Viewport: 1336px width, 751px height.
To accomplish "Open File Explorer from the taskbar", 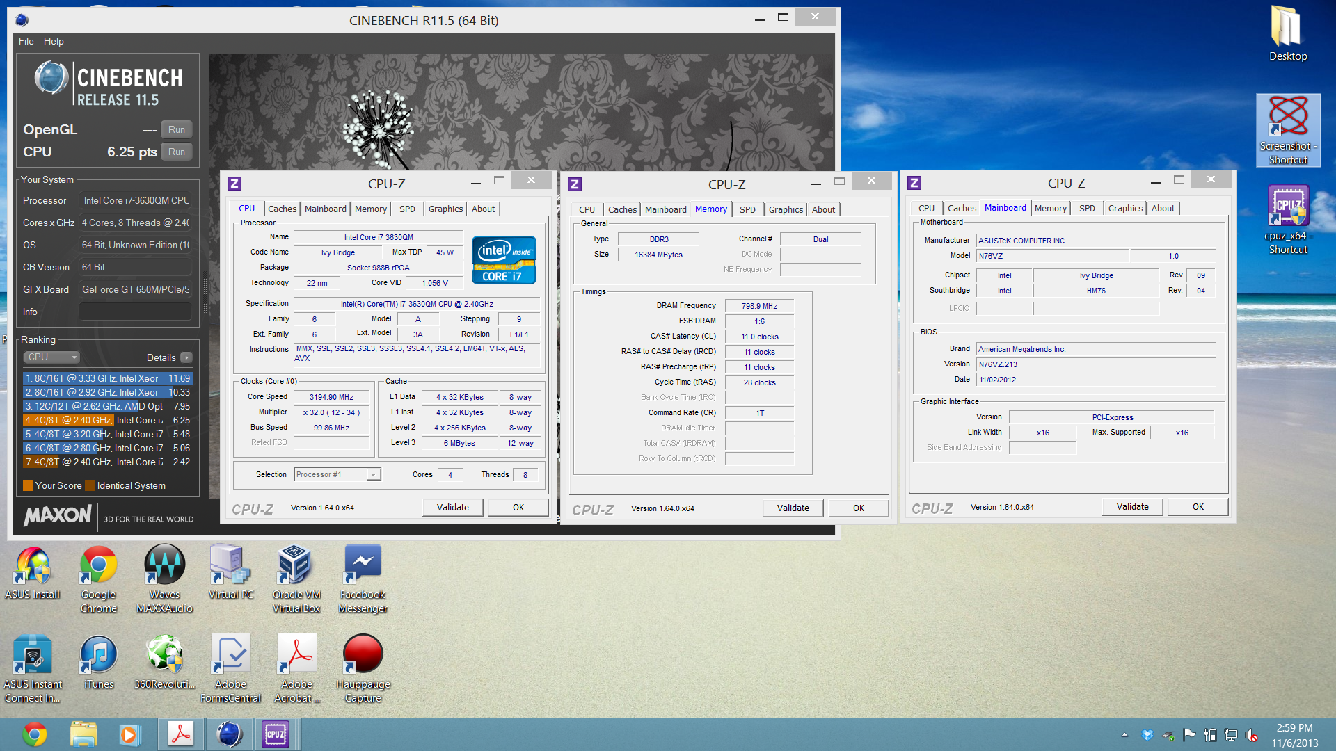I will [x=83, y=734].
